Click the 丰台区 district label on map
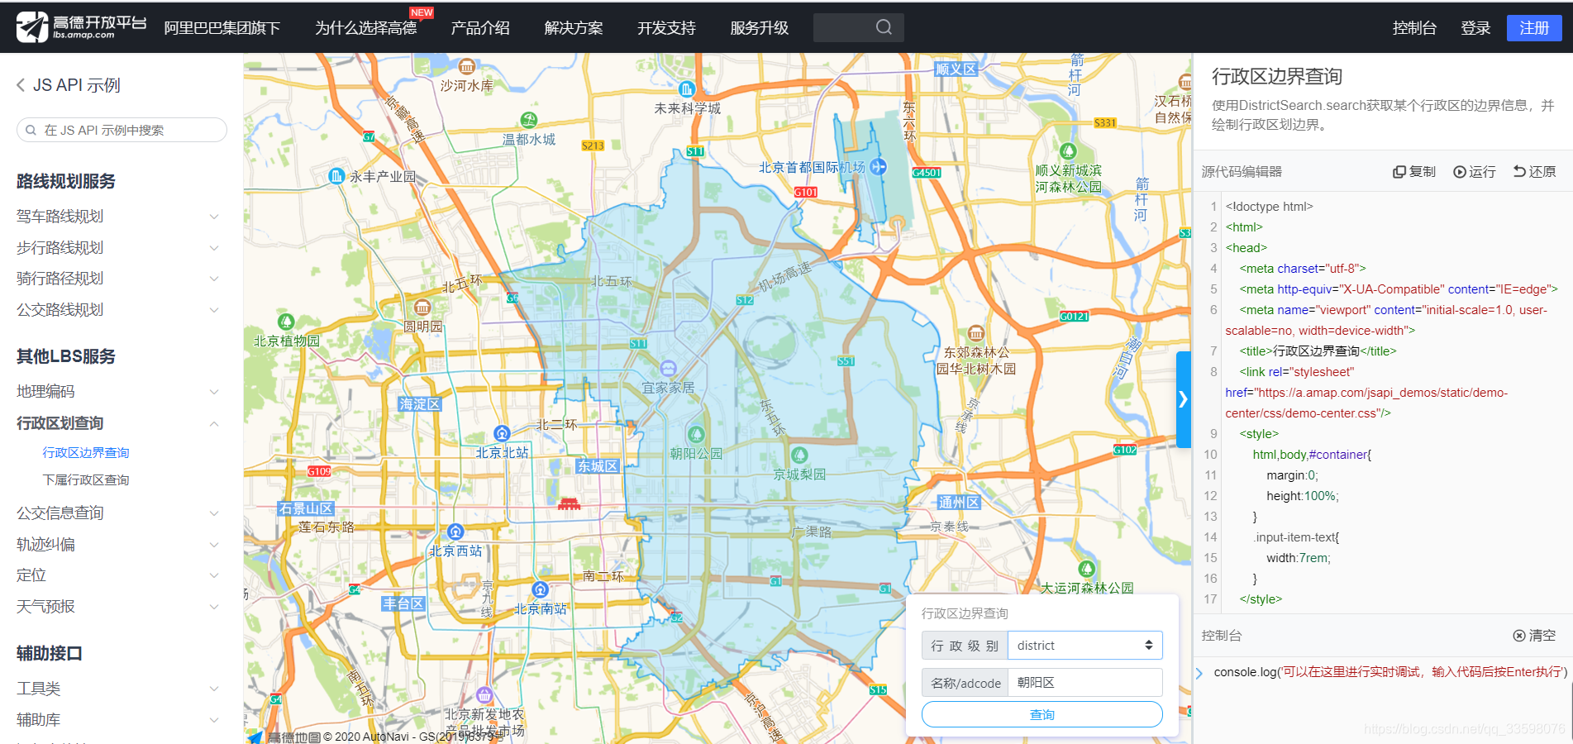 pyautogui.click(x=403, y=604)
